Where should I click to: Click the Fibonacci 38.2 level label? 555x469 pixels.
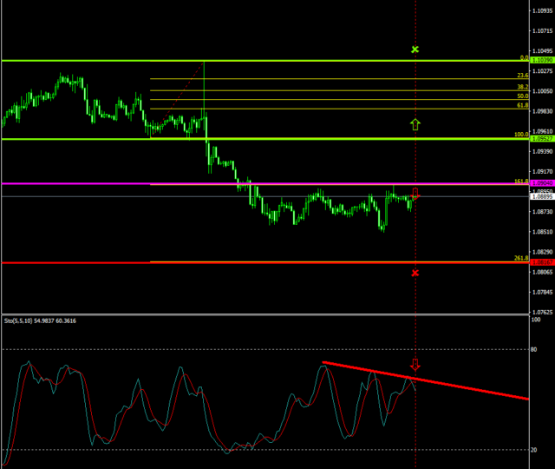pos(522,87)
